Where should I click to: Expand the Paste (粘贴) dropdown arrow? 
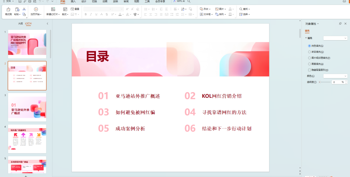click(x=20, y=15)
